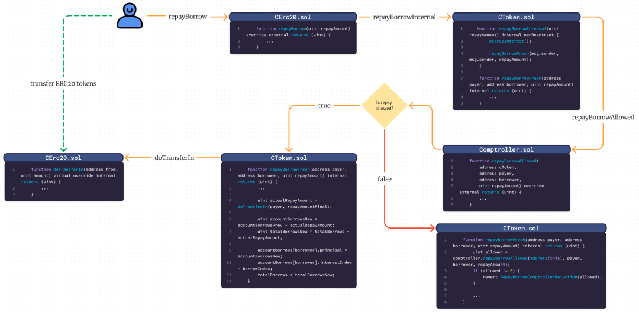Screen dimensions: 639x313
Task: Select 'uint repayAmount) override' line in Comptroller
Action: point(511,186)
